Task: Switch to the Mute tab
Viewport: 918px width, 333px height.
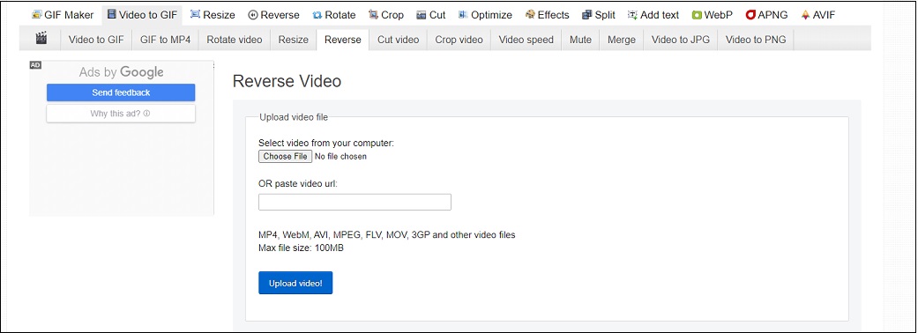Action: 580,40
